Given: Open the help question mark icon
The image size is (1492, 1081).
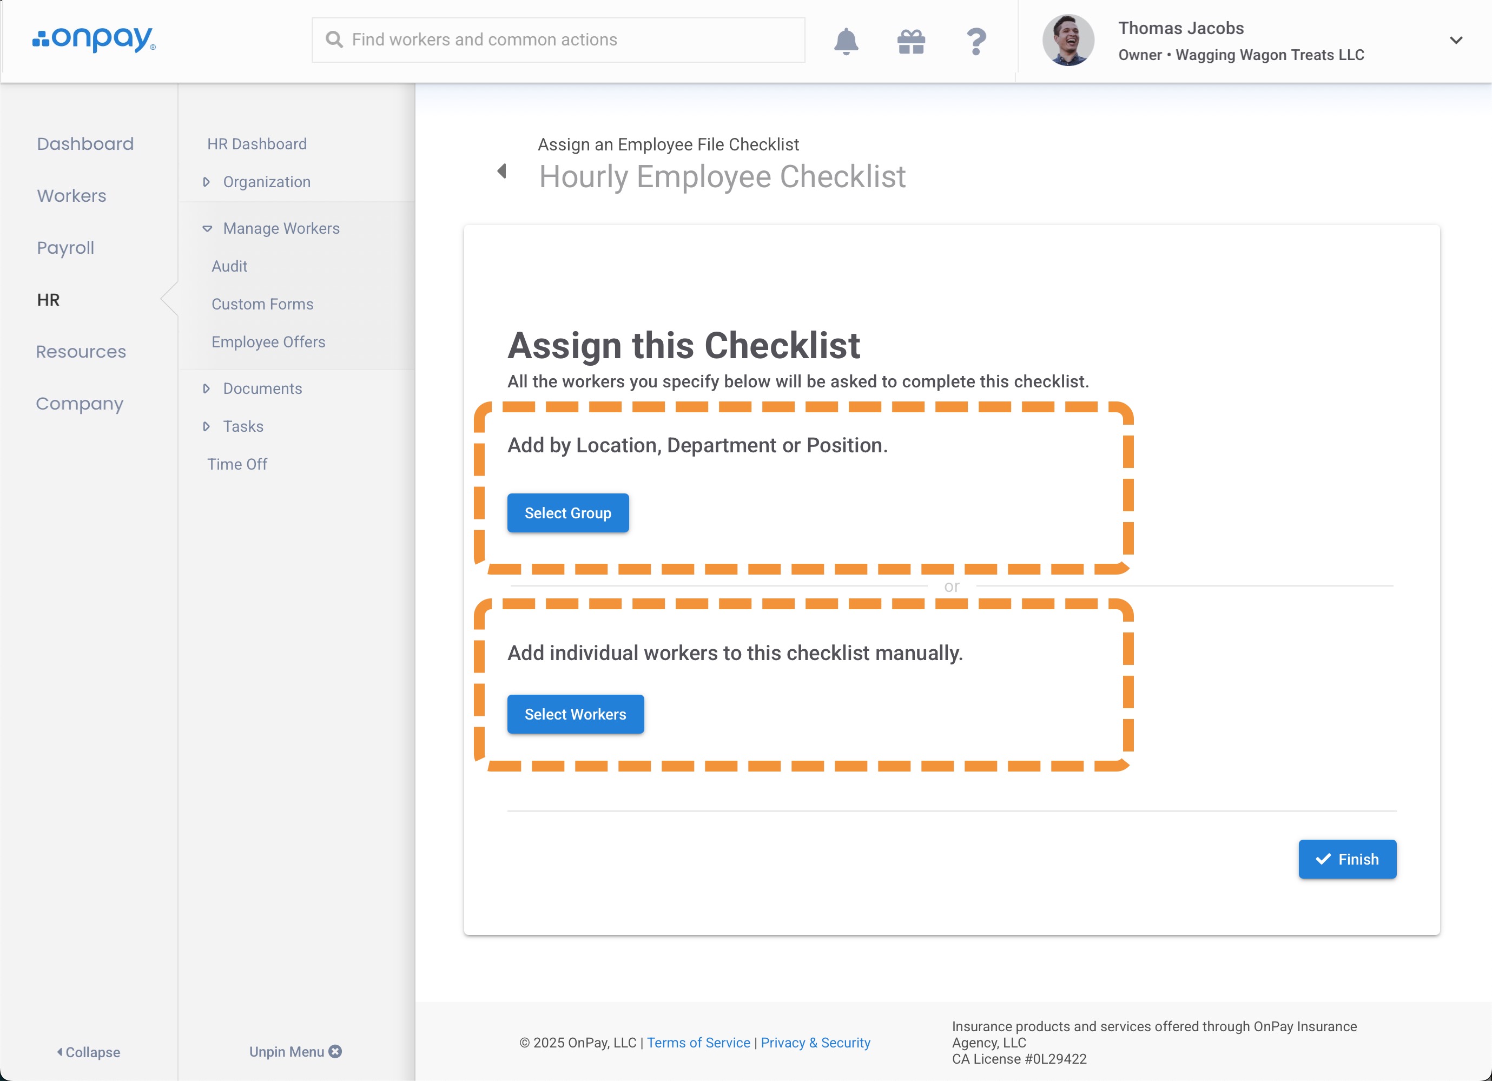Looking at the screenshot, I should point(976,42).
